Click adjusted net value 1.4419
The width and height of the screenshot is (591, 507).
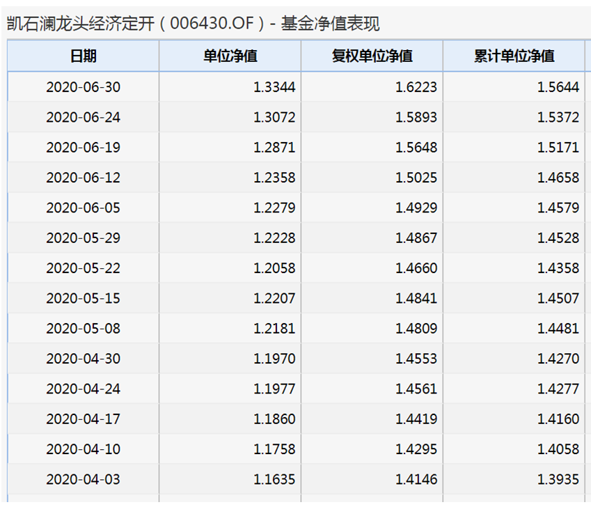point(416,419)
